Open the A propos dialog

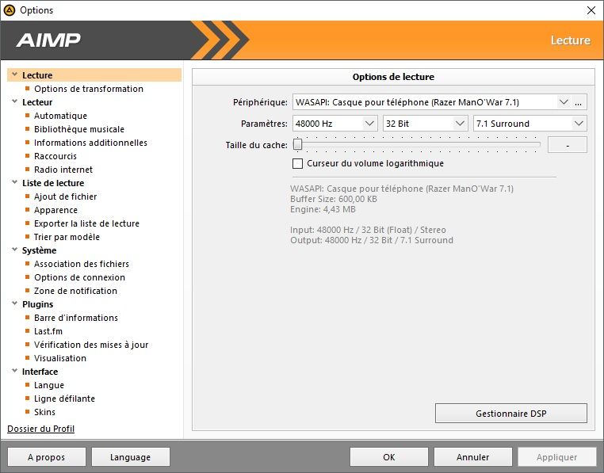click(46, 457)
